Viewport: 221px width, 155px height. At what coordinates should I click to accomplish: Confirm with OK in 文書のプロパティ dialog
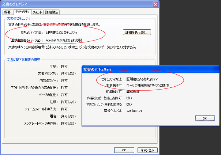point(124,150)
